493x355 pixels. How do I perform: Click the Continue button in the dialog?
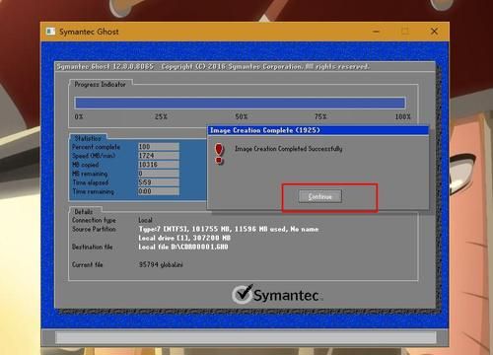319,196
